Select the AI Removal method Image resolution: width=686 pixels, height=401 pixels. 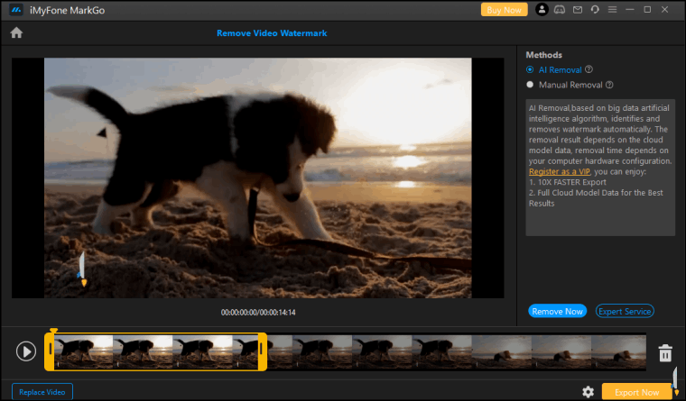tap(530, 69)
